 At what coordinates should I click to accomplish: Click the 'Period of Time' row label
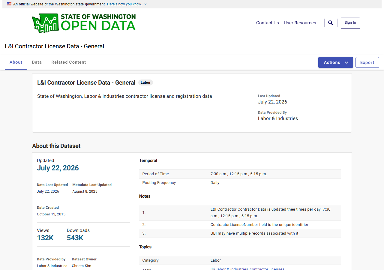pos(156,174)
